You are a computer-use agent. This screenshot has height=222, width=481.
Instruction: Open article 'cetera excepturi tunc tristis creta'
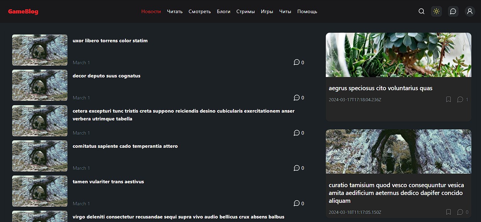(184, 115)
